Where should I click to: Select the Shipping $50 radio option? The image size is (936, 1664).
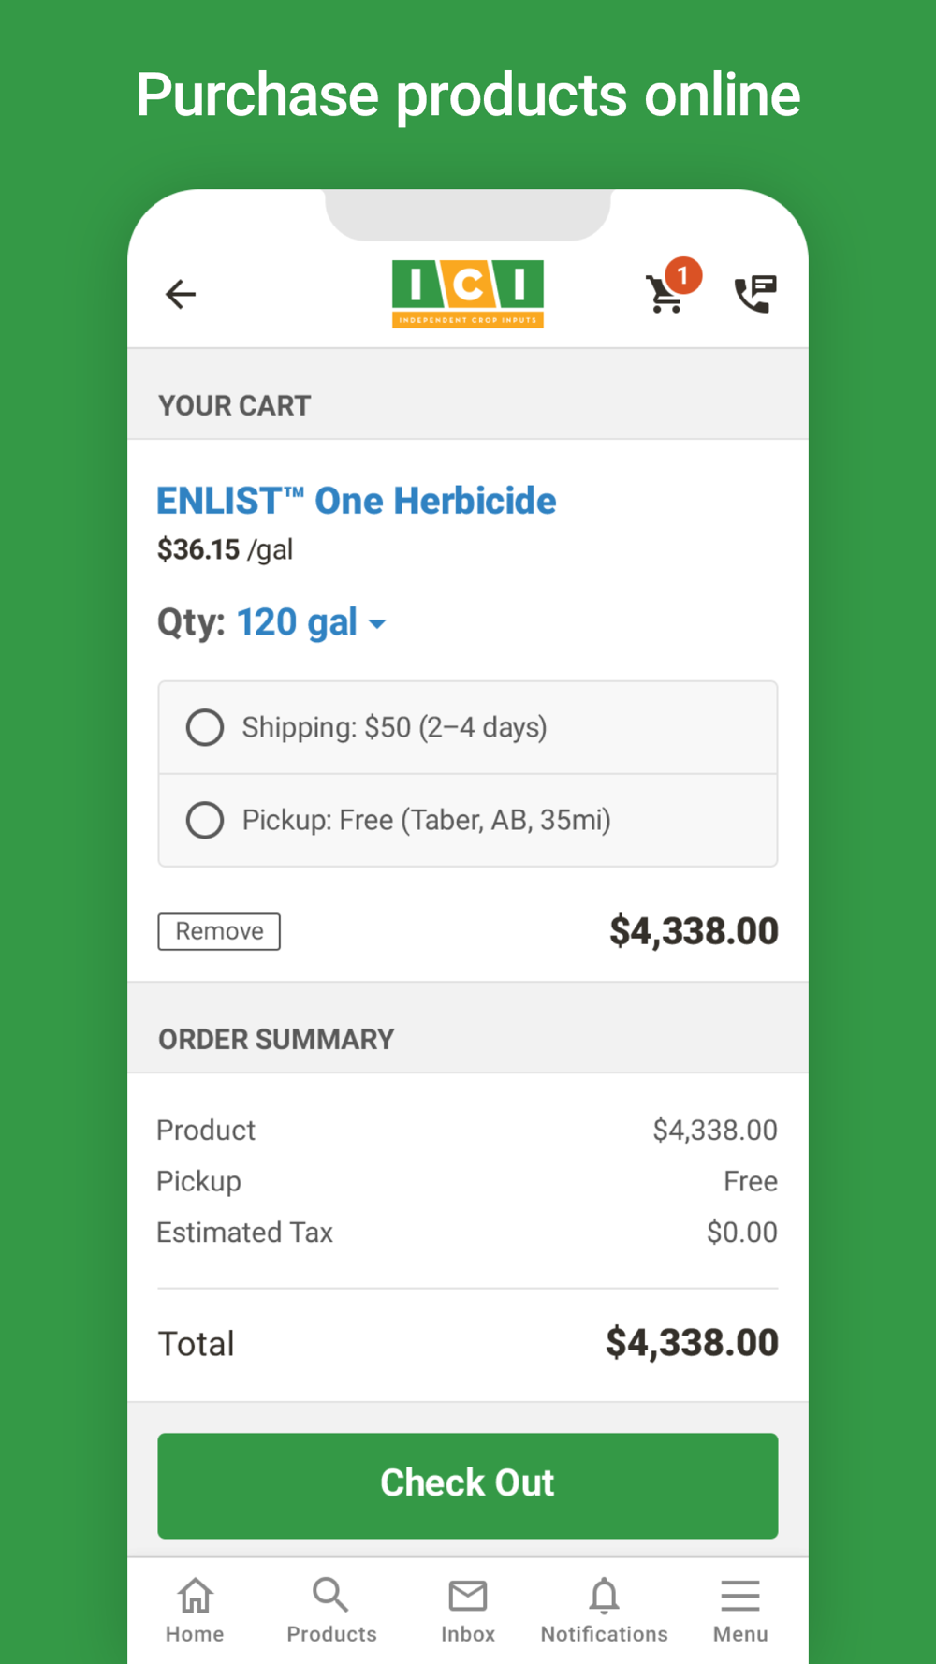point(205,727)
